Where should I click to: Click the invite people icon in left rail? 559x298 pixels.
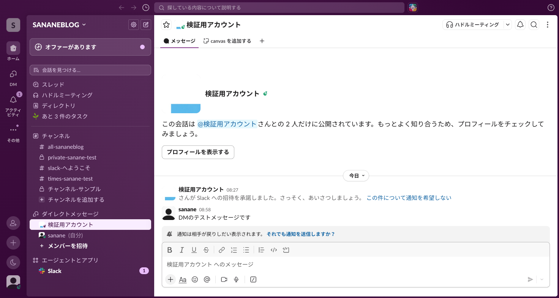tap(13, 223)
